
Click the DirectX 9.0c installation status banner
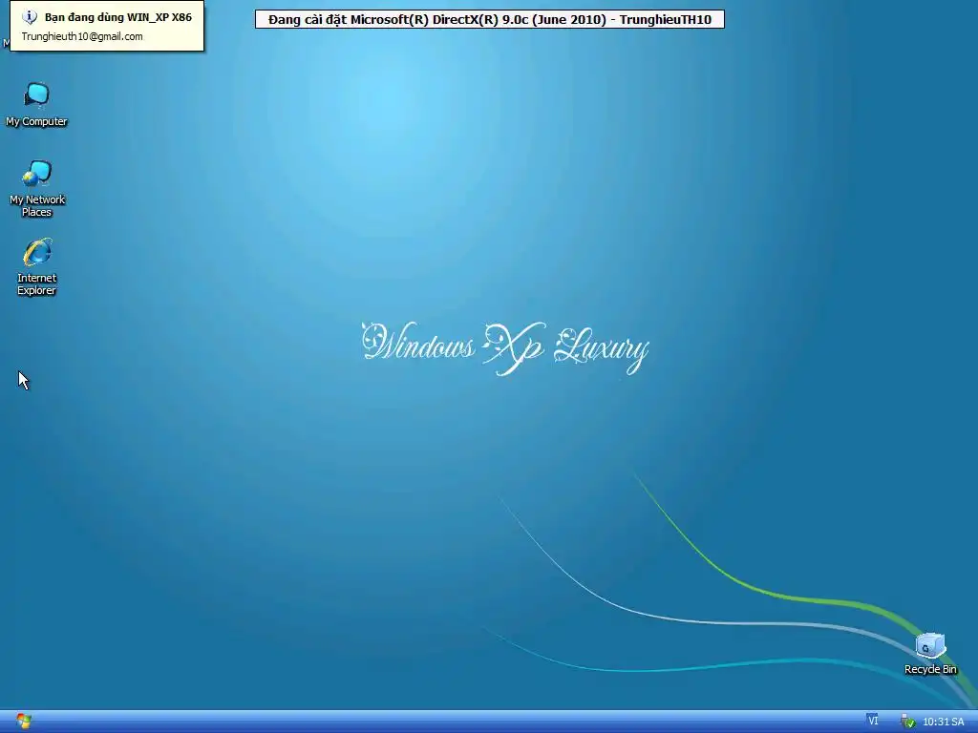pyautogui.click(x=490, y=19)
